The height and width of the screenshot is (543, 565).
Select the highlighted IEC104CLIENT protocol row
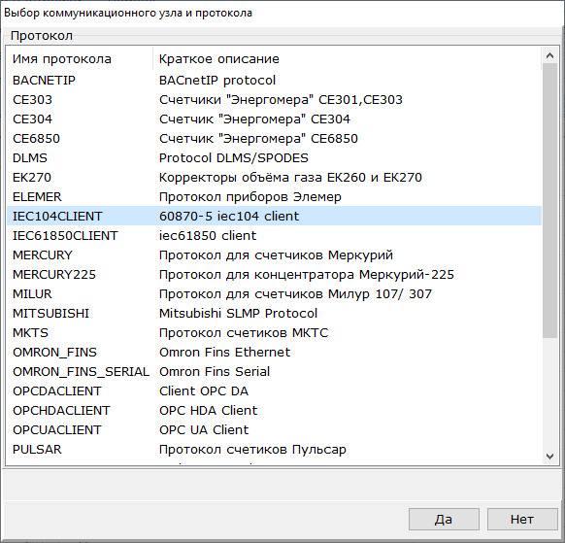274,216
